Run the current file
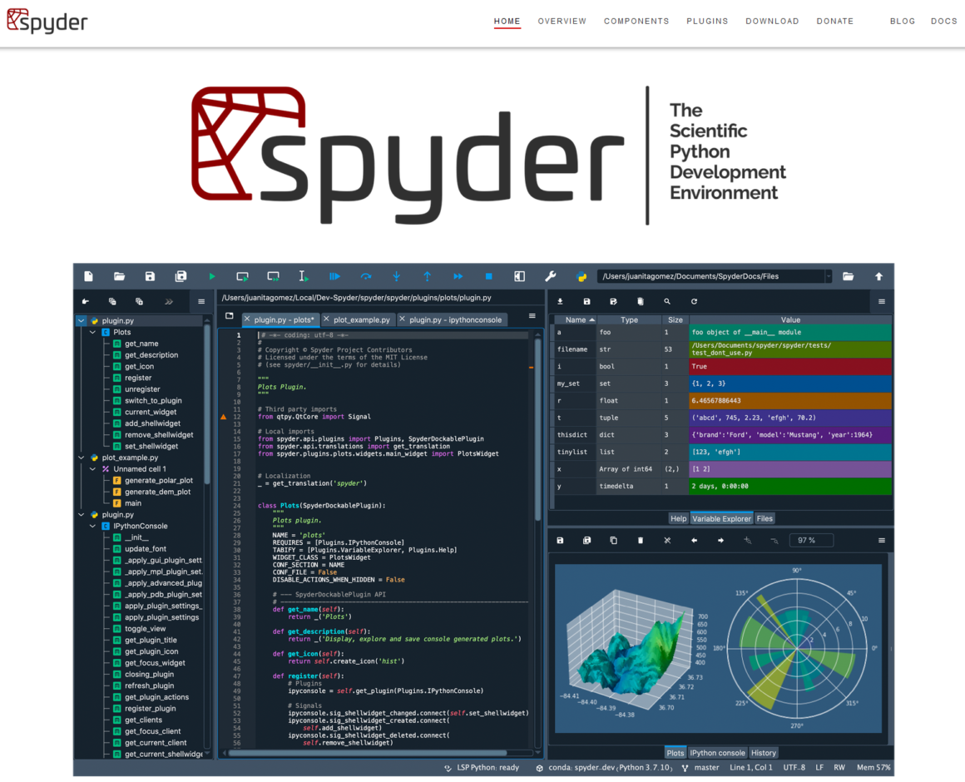 [x=210, y=275]
